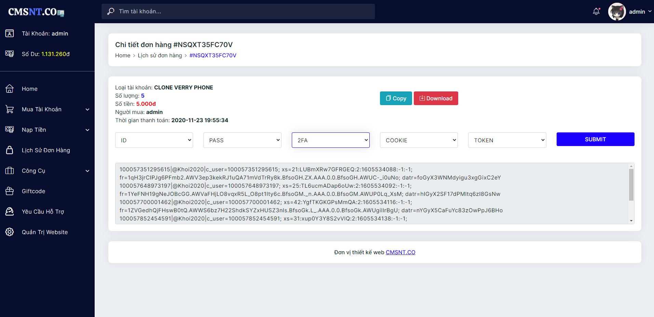The height and width of the screenshot is (317, 654).
Task: Click the admin avatar picture
Action: tap(617, 12)
